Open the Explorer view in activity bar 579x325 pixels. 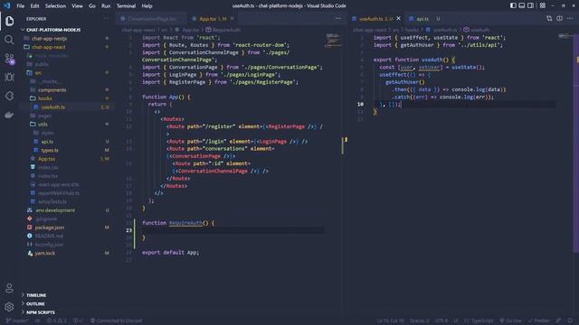pyautogui.click(x=9, y=21)
